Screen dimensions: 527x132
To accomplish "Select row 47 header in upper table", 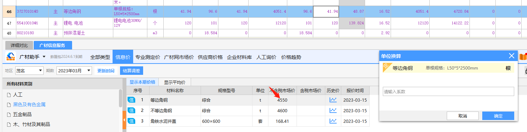I will (9, 23).
